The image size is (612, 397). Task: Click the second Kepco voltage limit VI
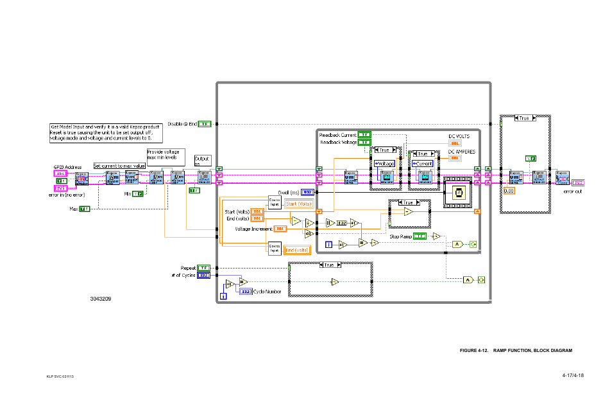tap(178, 178)
